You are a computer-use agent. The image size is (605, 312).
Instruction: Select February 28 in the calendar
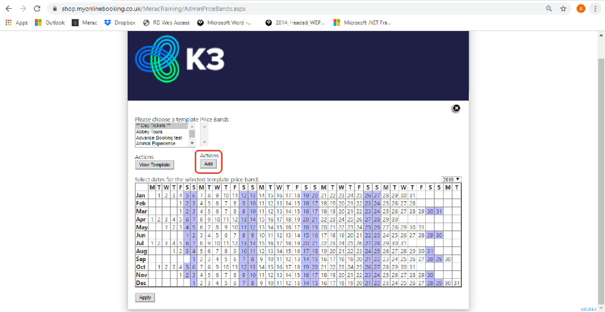tap(412, 203)
